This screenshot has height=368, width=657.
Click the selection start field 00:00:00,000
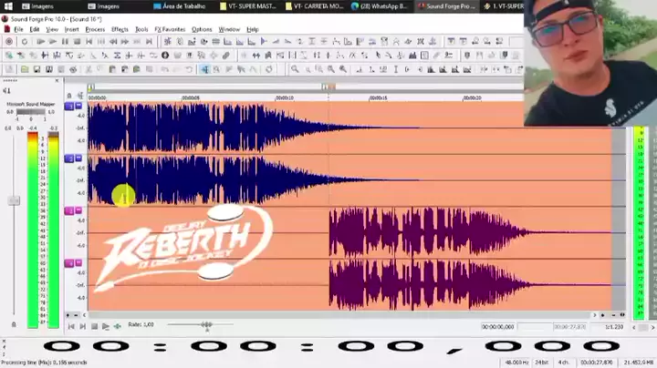click(498, 327)
